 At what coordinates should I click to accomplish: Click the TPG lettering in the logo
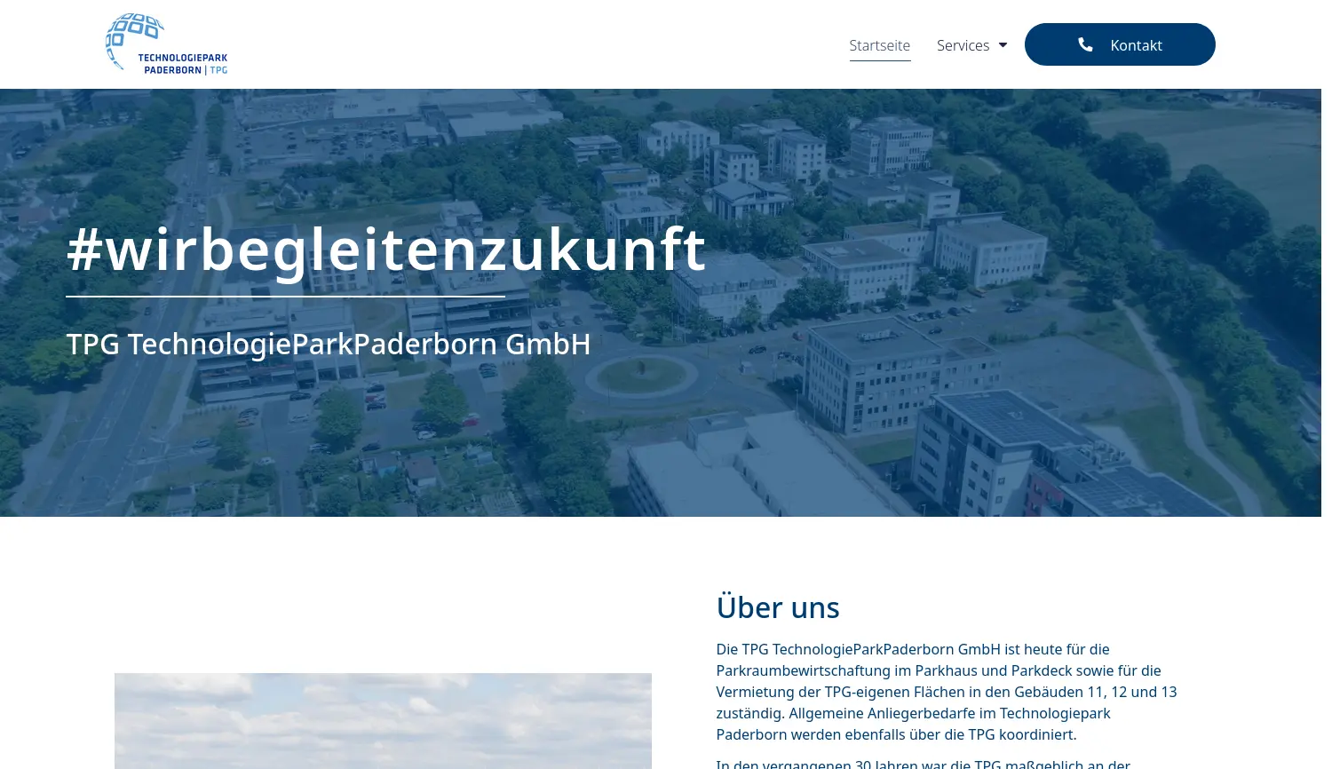pyautogui.click(x=218, y=69)
